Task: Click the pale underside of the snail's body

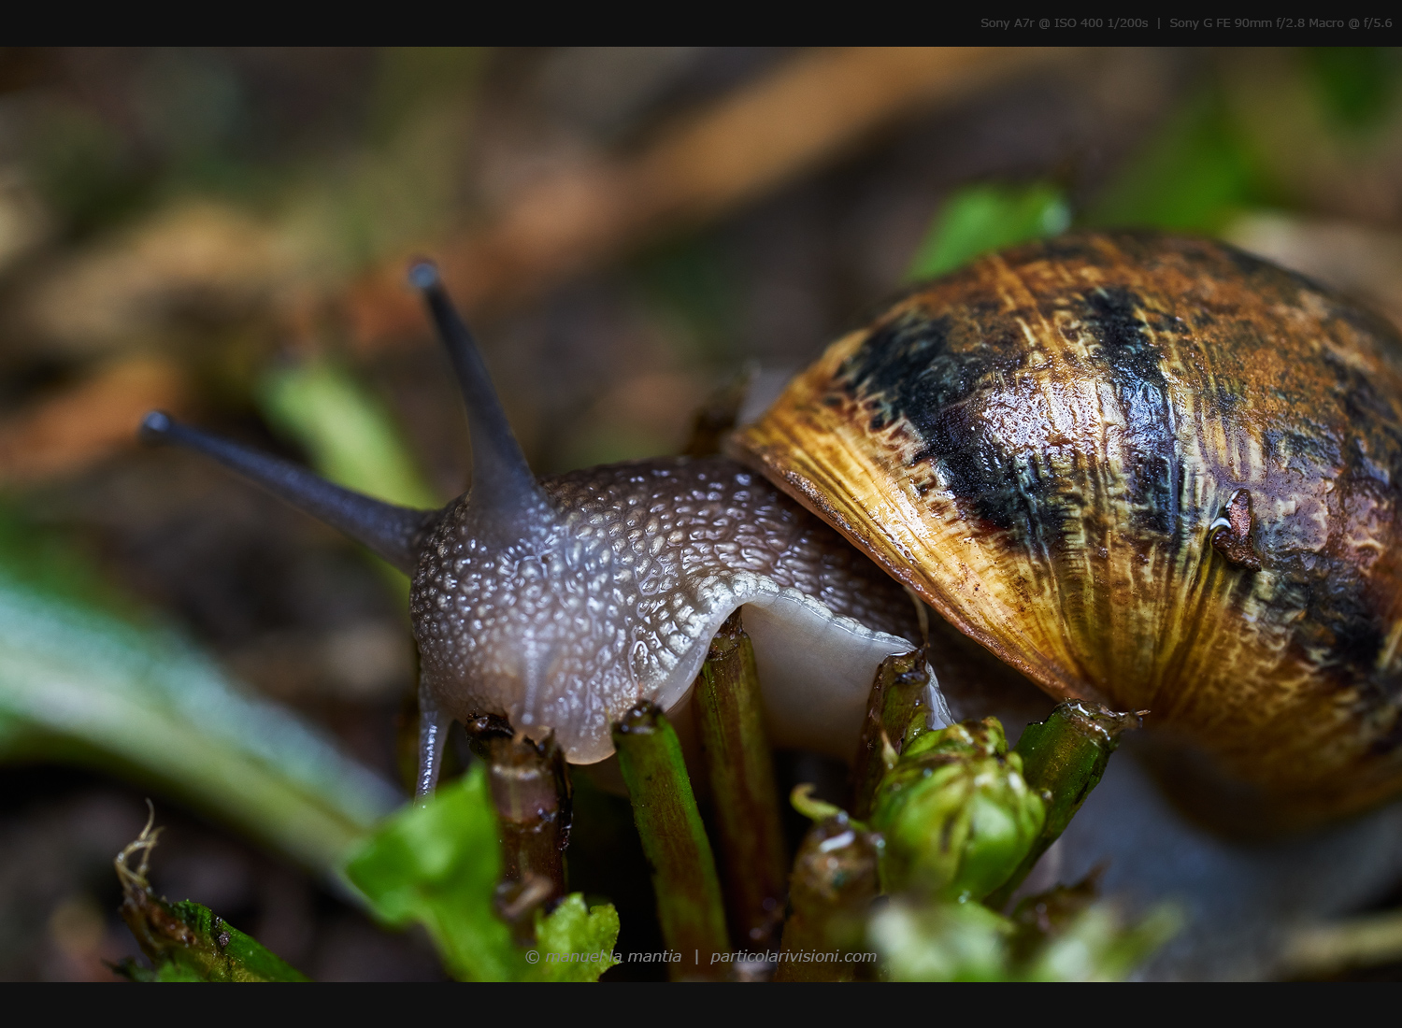Action: click(x=813, y=673)
